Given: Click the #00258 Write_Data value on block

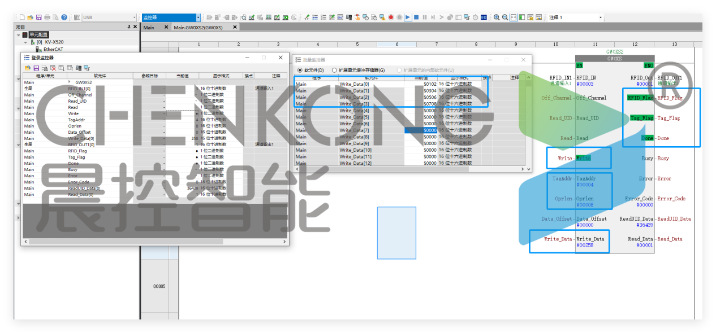Looking at the screenshot, I should tap(585, 246).
